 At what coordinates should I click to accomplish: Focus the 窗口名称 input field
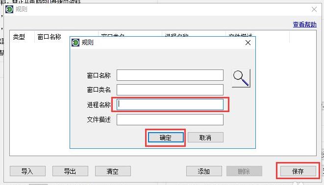170,75
